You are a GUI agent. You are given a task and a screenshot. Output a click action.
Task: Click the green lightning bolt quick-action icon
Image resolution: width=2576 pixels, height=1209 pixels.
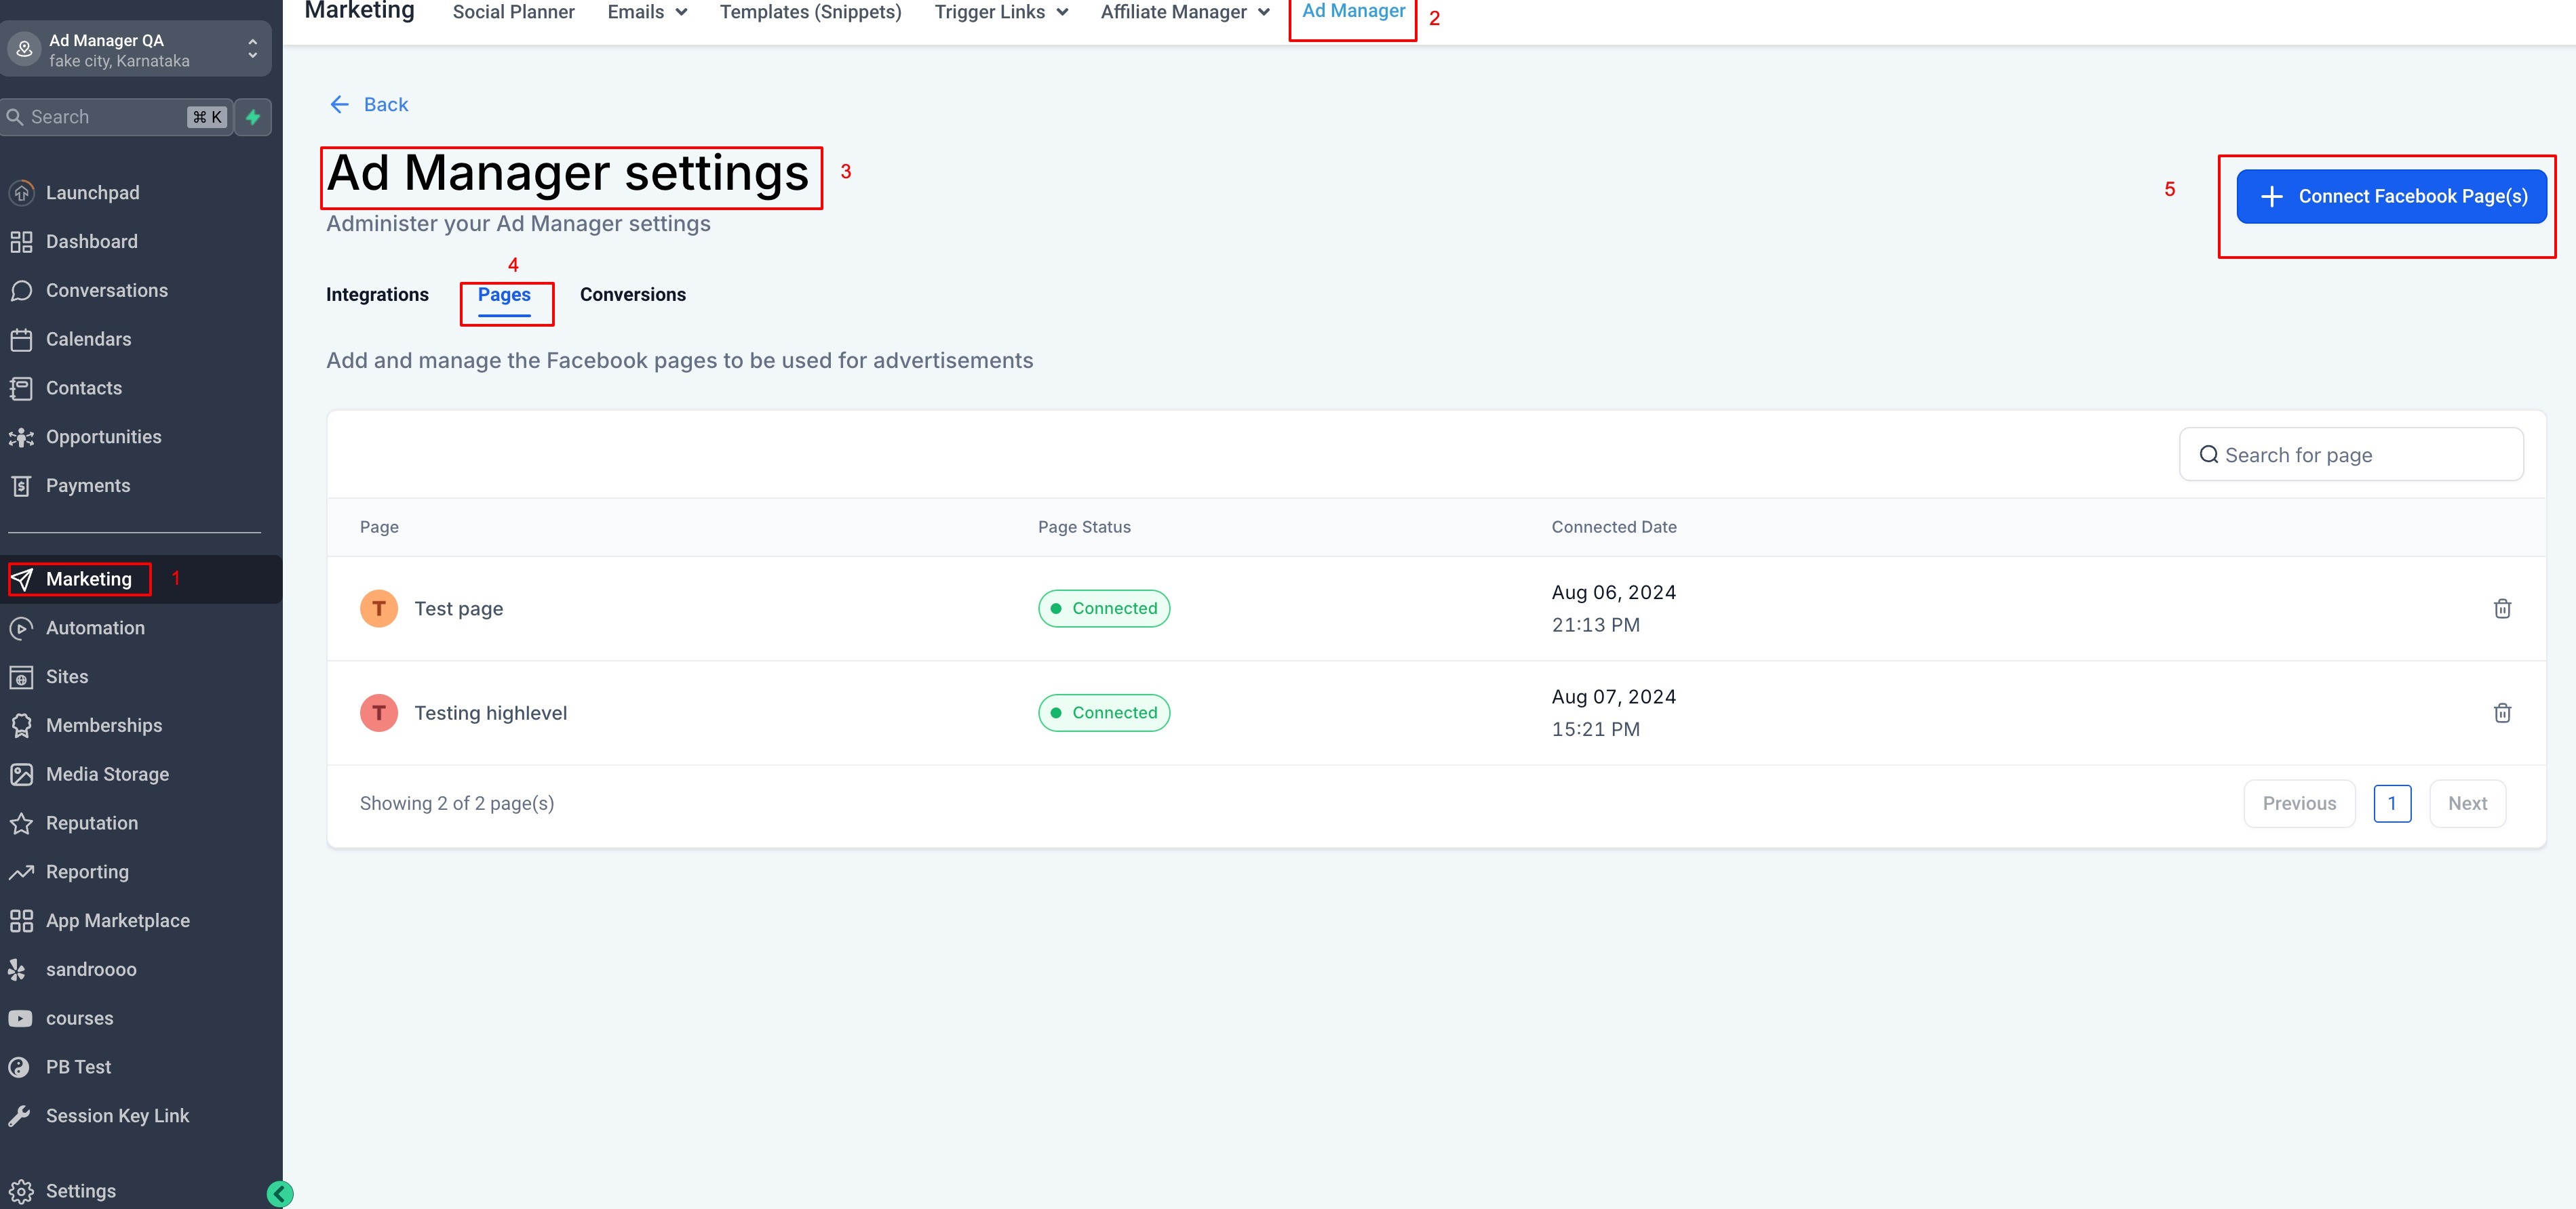point(253,117)
